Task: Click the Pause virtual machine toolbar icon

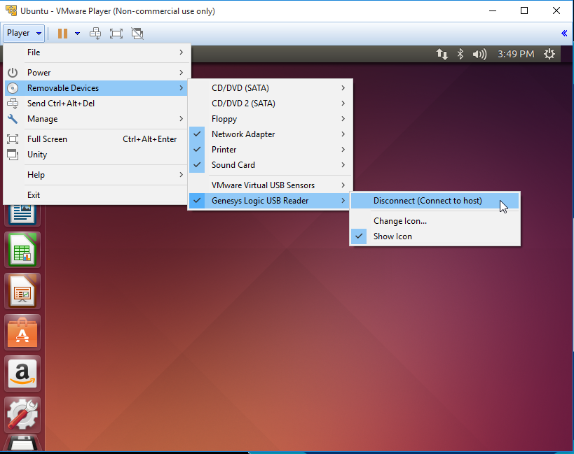Action: pos(62,33)
